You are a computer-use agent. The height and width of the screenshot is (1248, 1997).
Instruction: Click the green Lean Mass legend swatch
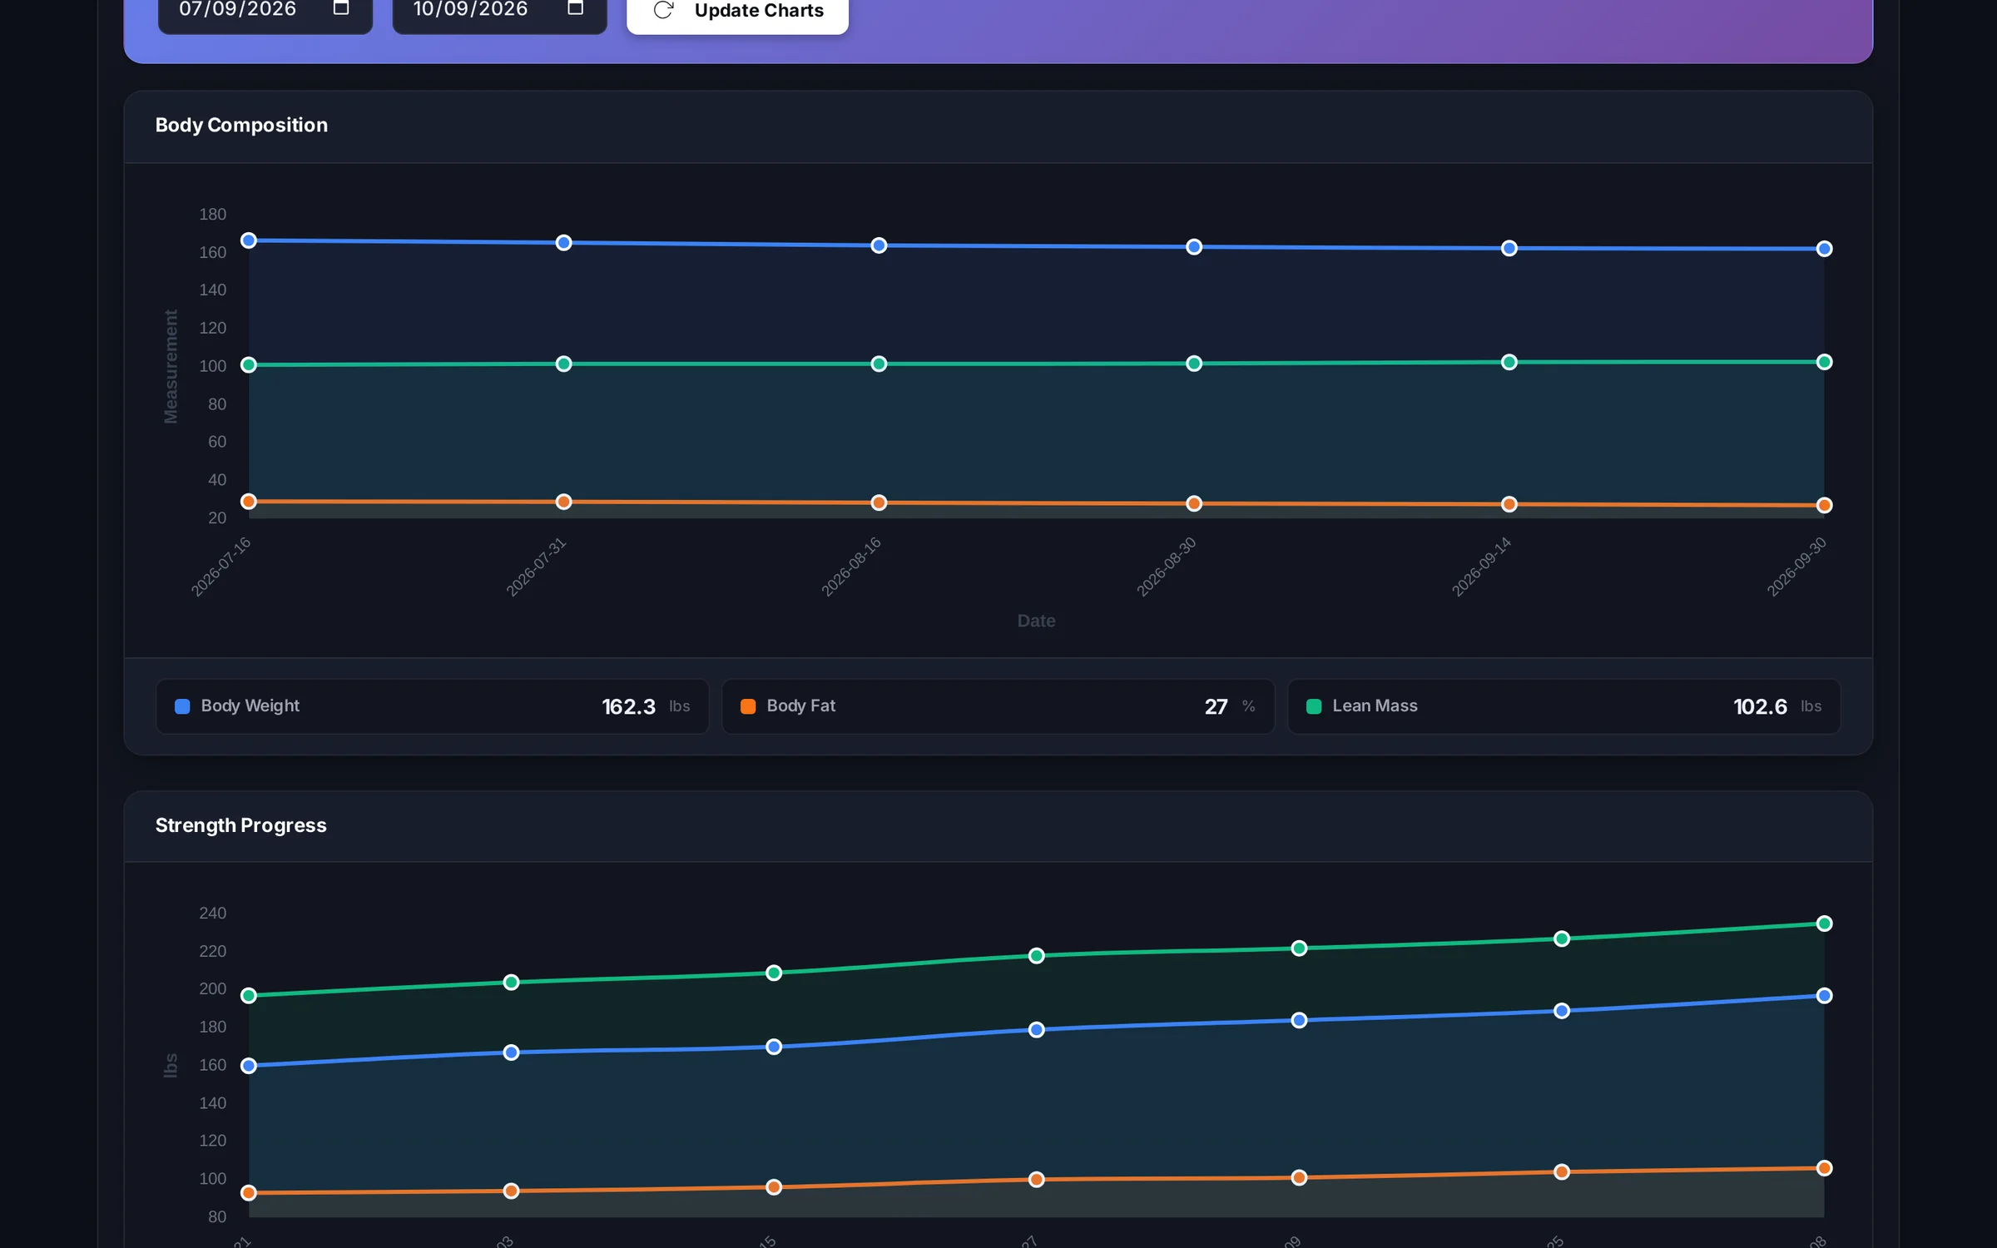[x=1314, y=706]
